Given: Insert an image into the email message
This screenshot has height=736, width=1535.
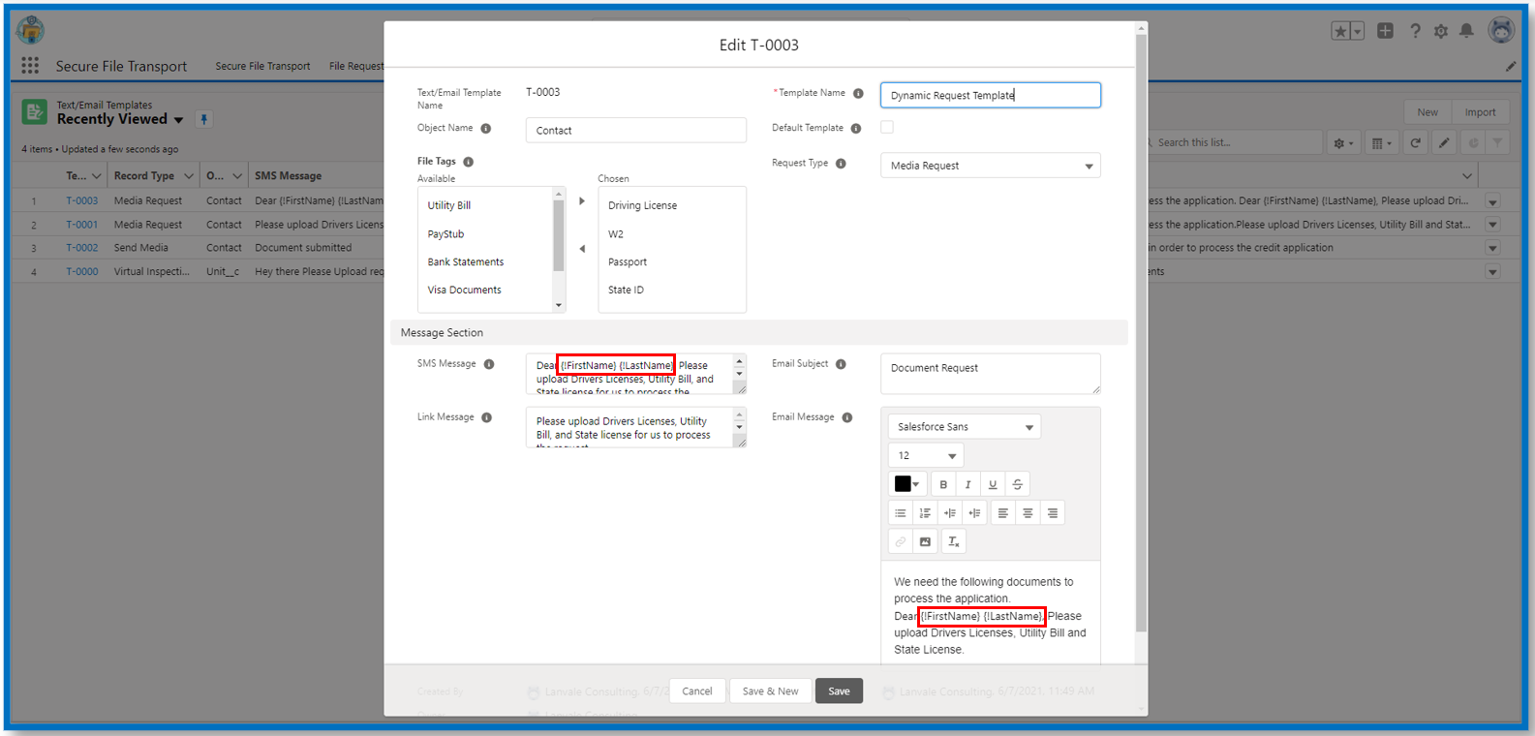Looking at the screenshot, I should point(925,542).
